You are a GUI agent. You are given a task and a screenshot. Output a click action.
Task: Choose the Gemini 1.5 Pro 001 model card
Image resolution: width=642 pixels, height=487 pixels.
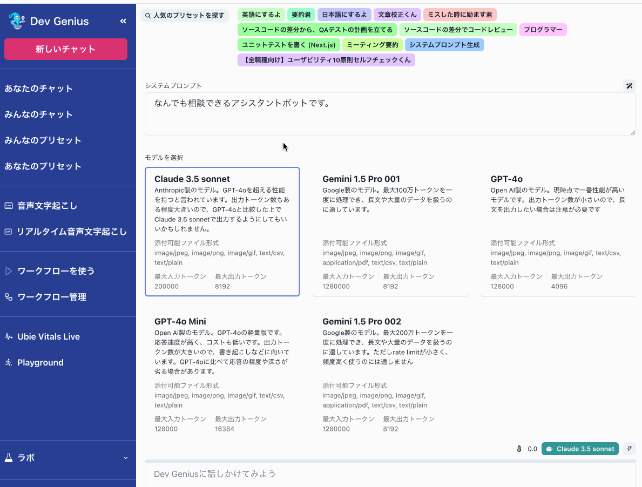click(390, 232)
